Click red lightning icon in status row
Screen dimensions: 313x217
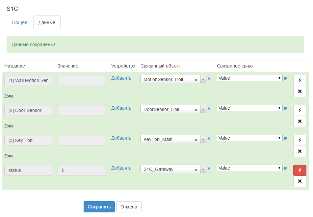click(x=300, y=170)
